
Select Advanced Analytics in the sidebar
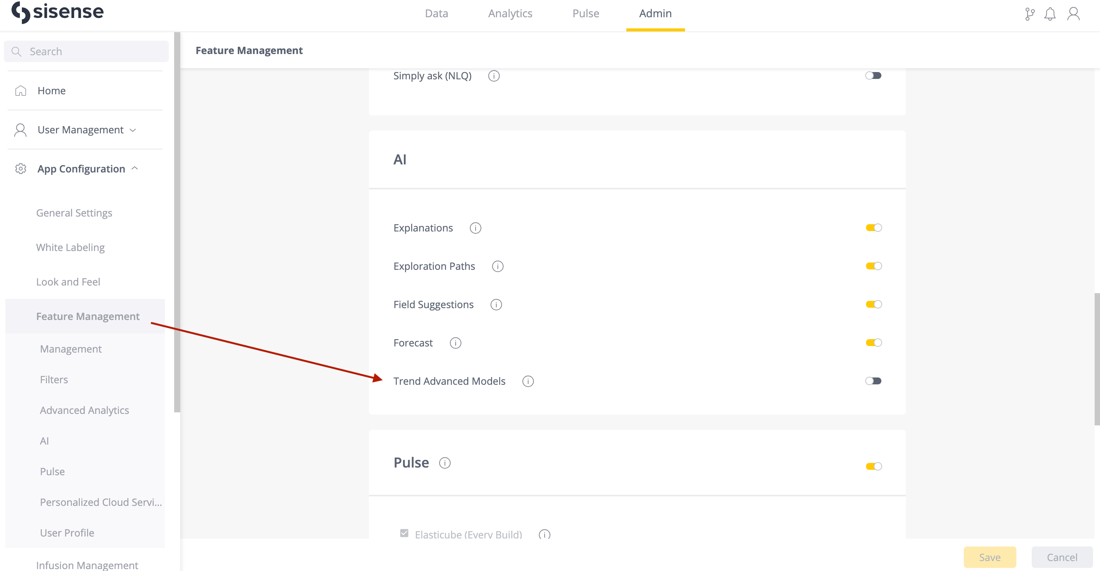pyautogui.click(x=84, y=410)
